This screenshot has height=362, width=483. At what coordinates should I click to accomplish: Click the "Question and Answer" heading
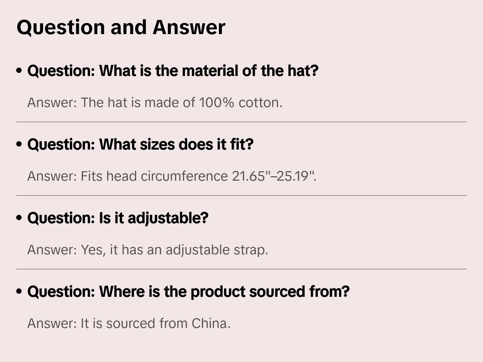coord(121,27)
